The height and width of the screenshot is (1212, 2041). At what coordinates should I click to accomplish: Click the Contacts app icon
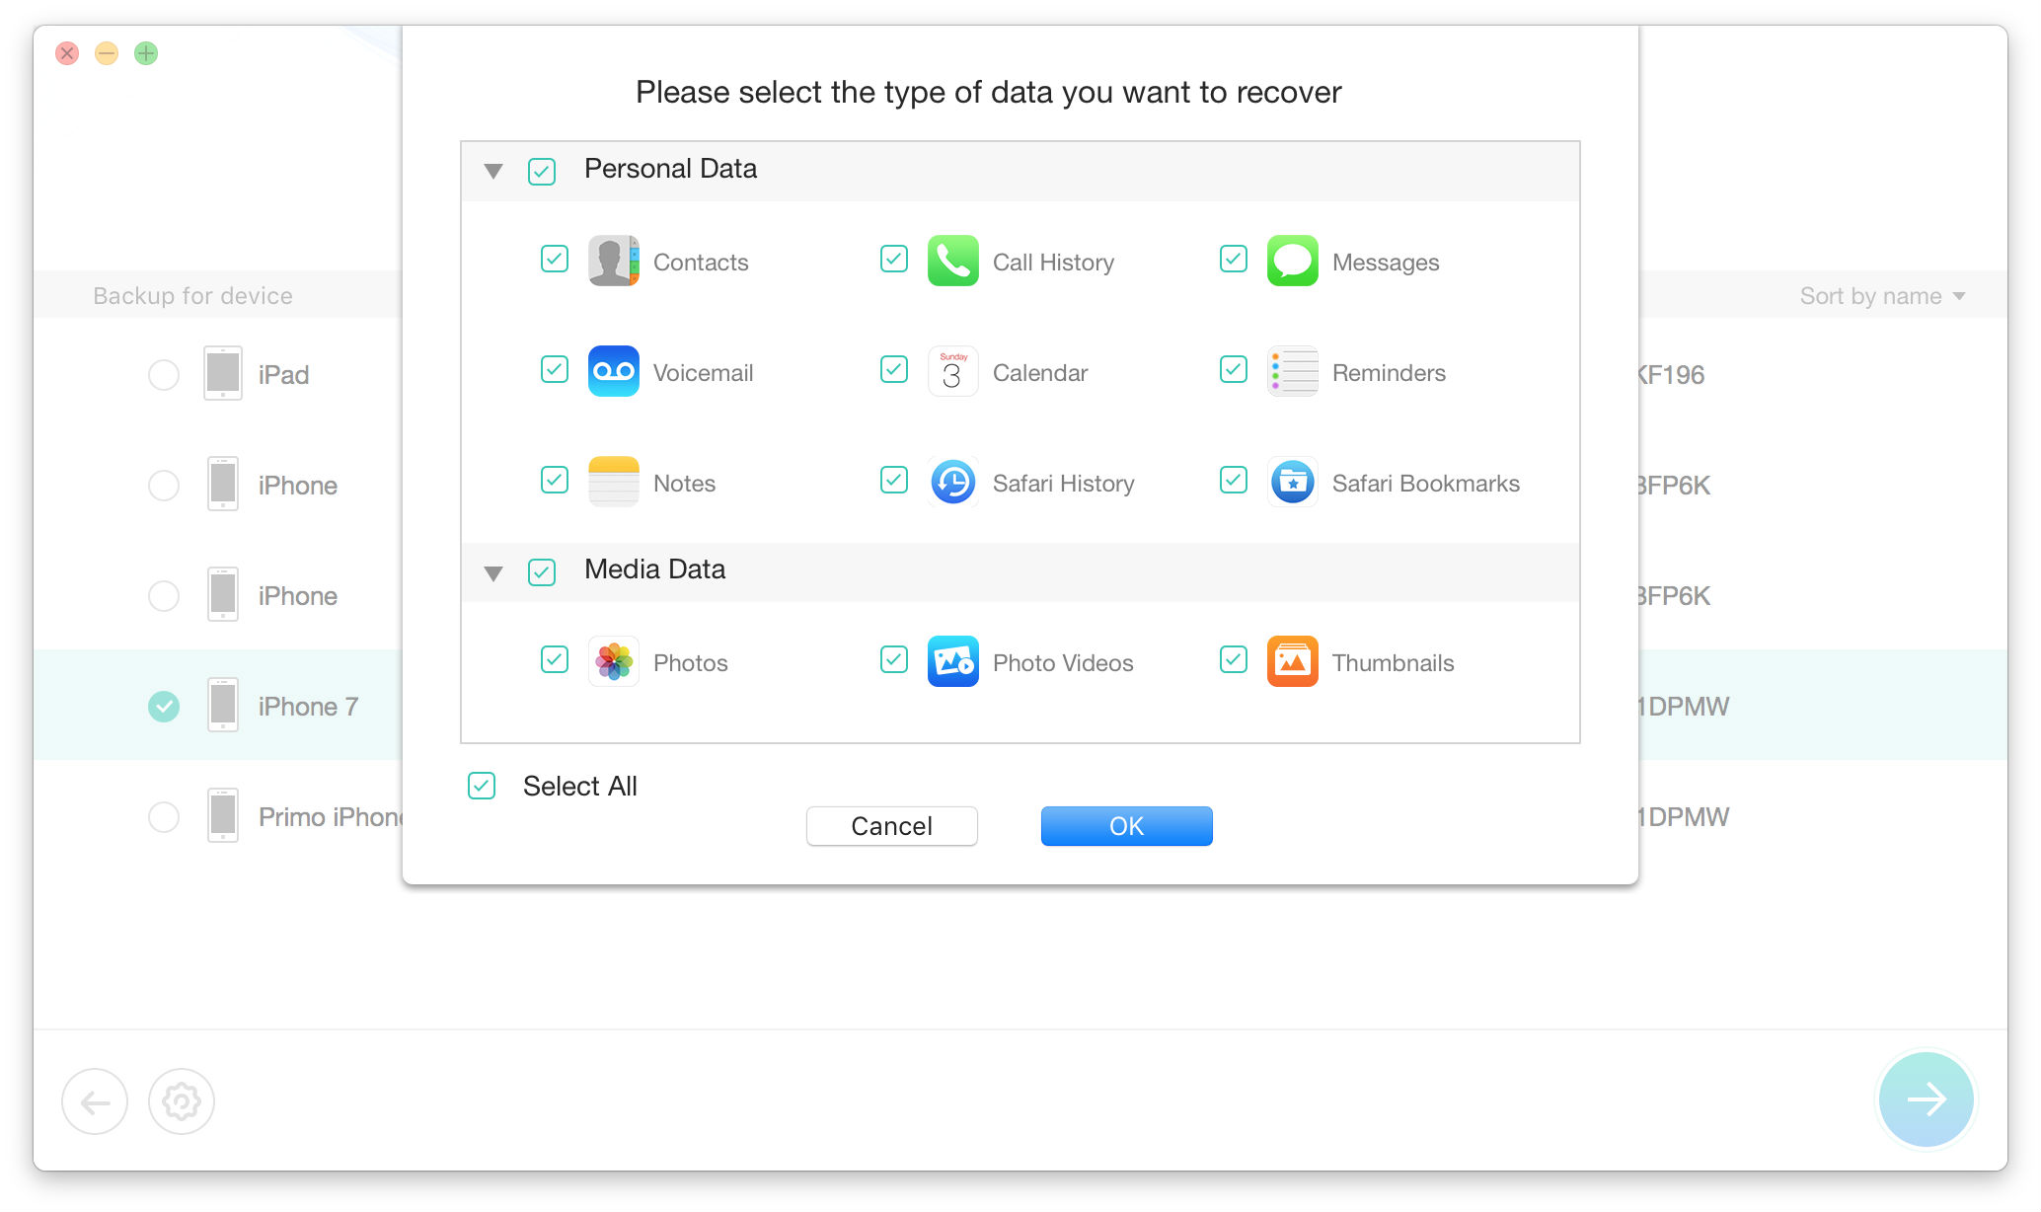[x=613, y=261]
